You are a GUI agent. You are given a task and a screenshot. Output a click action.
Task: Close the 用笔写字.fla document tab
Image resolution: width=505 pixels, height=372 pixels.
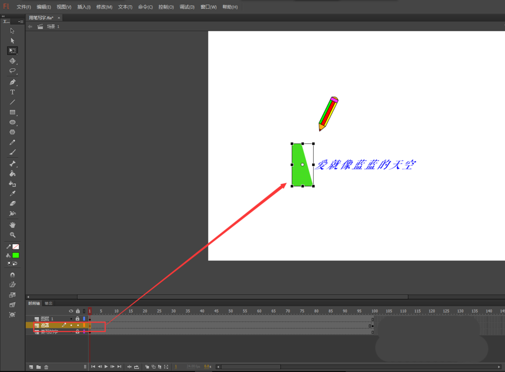(59, 18)
